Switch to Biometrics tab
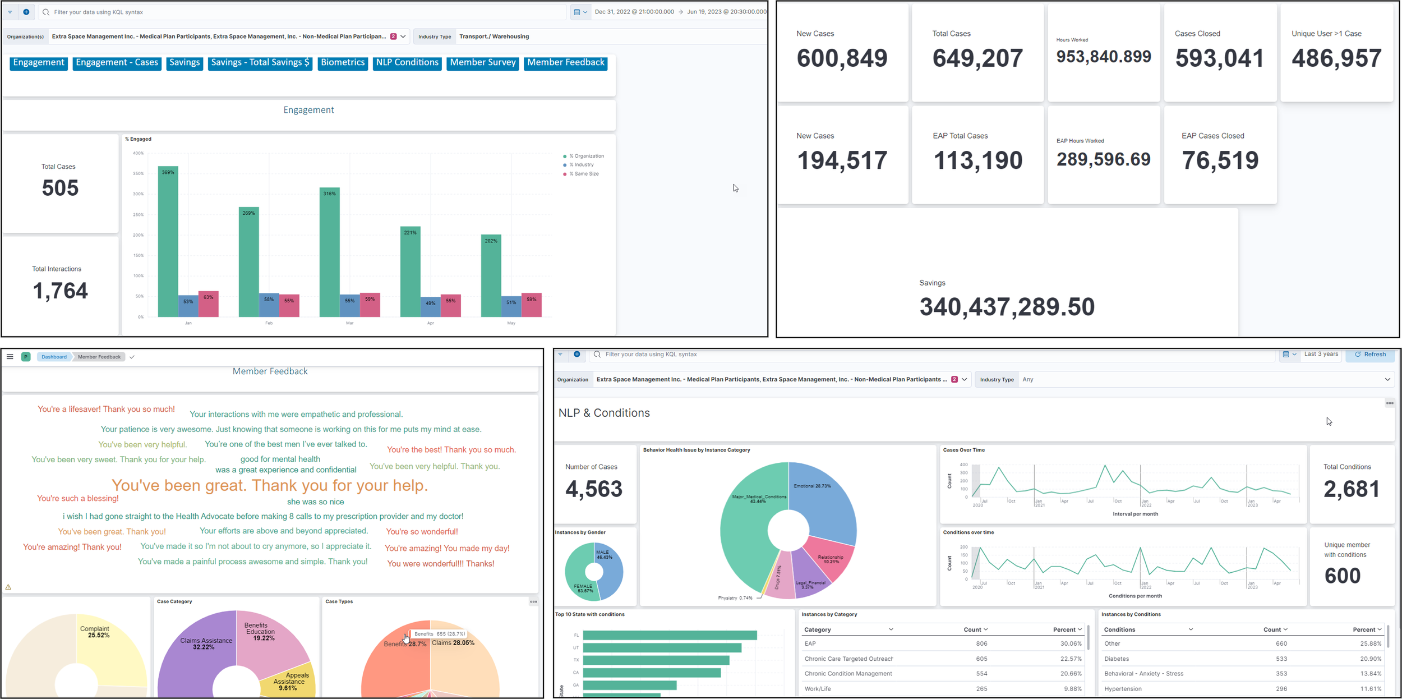The width and height of the screenshot is (1402, 699). [343, 63]
